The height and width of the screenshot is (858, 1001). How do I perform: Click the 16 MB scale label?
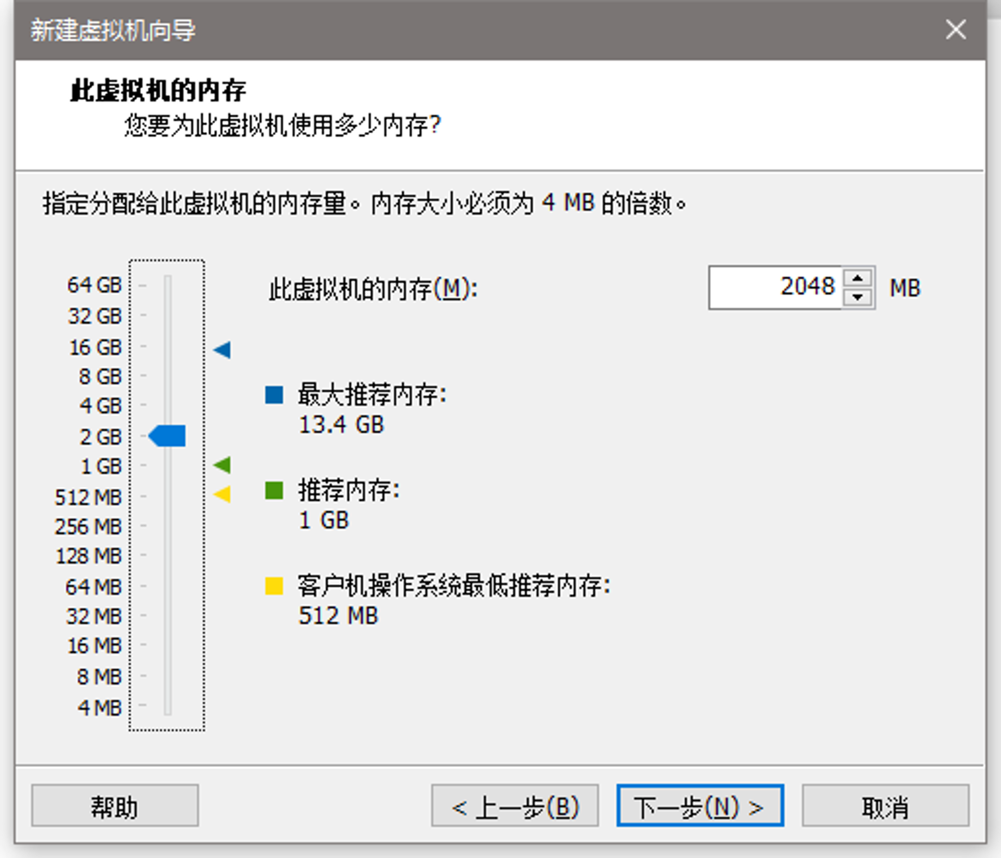(x=95, y=646)
